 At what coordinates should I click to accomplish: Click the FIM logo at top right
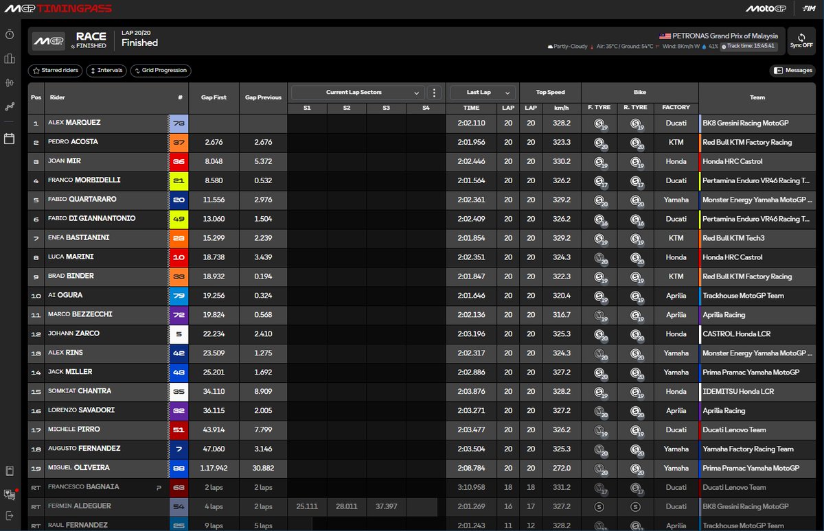809,8
